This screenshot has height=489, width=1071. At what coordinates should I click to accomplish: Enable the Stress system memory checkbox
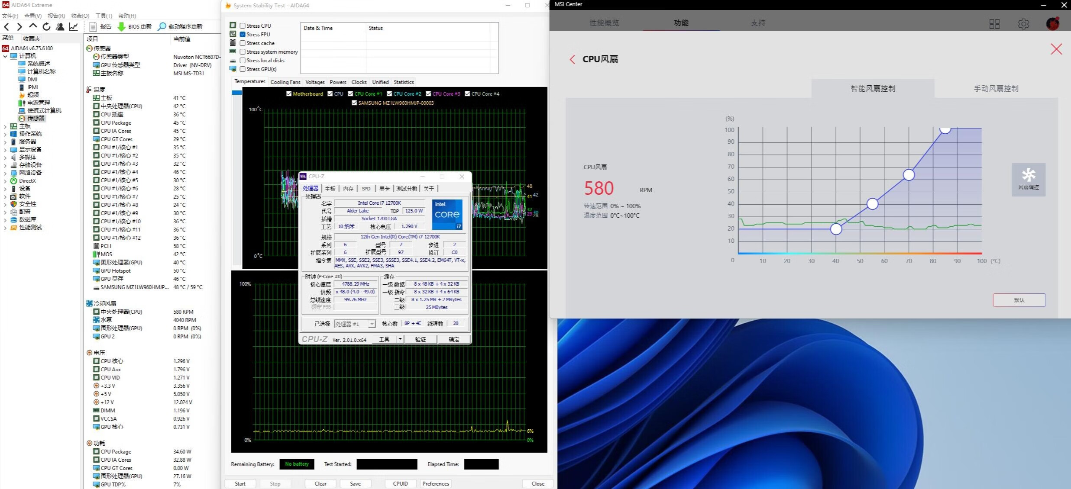click(243, 52)
